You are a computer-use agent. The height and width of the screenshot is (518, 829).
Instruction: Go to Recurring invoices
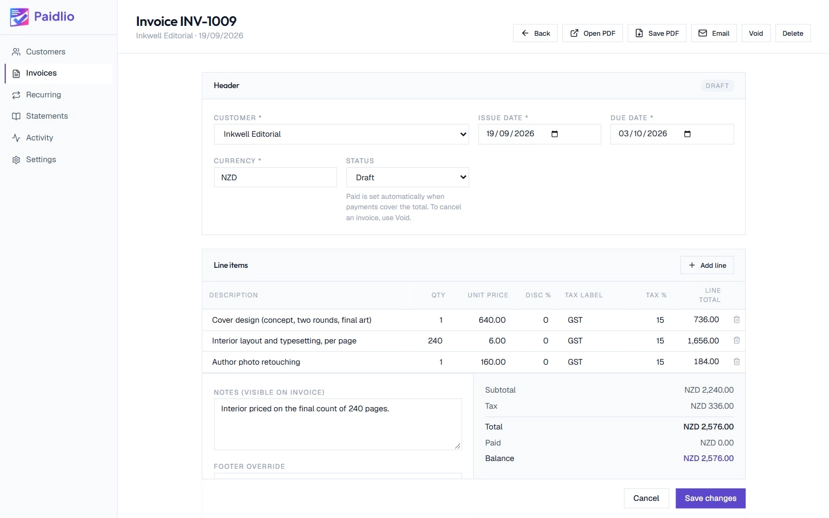tap(59, 95)
